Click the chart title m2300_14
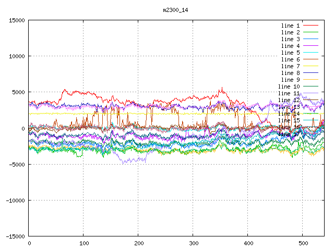Image resolution: width=334 pixels, height=250 pixels. click(x=176, y=10)
